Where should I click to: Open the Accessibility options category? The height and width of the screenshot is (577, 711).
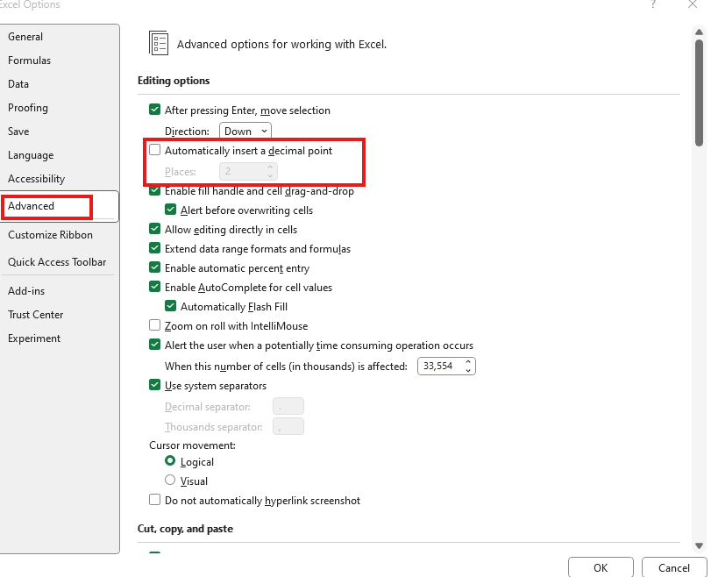click(x=36, y=178)
